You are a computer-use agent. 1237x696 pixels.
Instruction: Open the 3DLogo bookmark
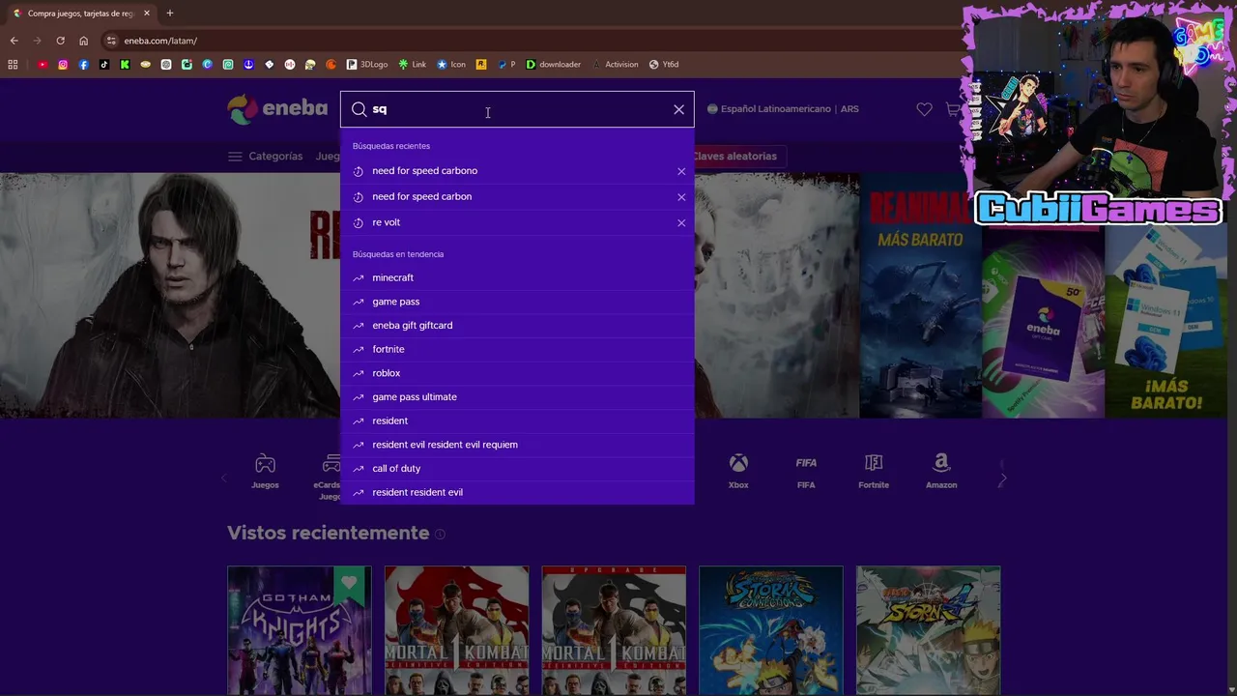pyautogui.click(x=367, y=65)
